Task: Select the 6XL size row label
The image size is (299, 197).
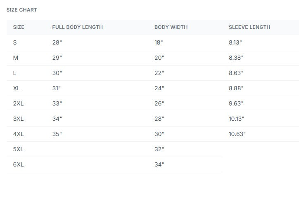Action: coord(18,164)
